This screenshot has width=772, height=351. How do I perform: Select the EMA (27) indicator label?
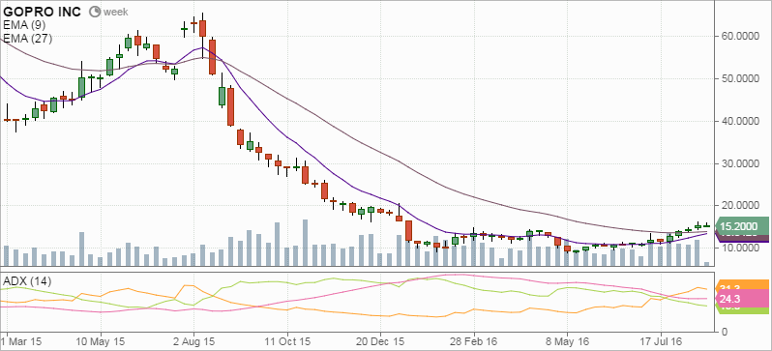point(27,39)
